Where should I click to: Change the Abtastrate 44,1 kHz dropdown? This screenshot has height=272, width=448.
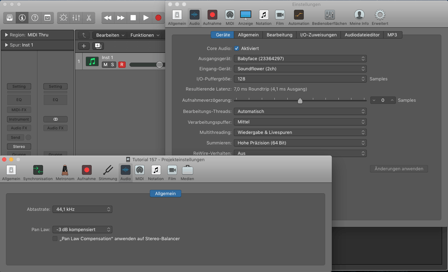click(x=82, y=209)
